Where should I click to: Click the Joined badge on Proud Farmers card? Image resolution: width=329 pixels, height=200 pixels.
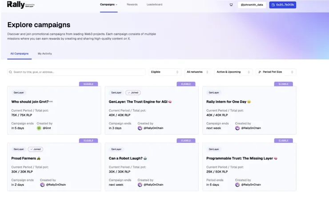coord(36,149)
